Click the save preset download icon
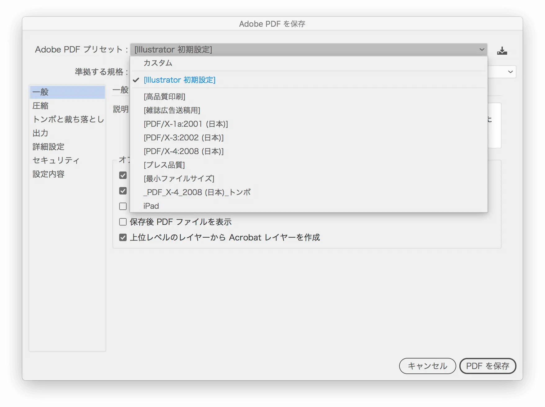This screenshot has height=407, width=545. tap(502, 51)
